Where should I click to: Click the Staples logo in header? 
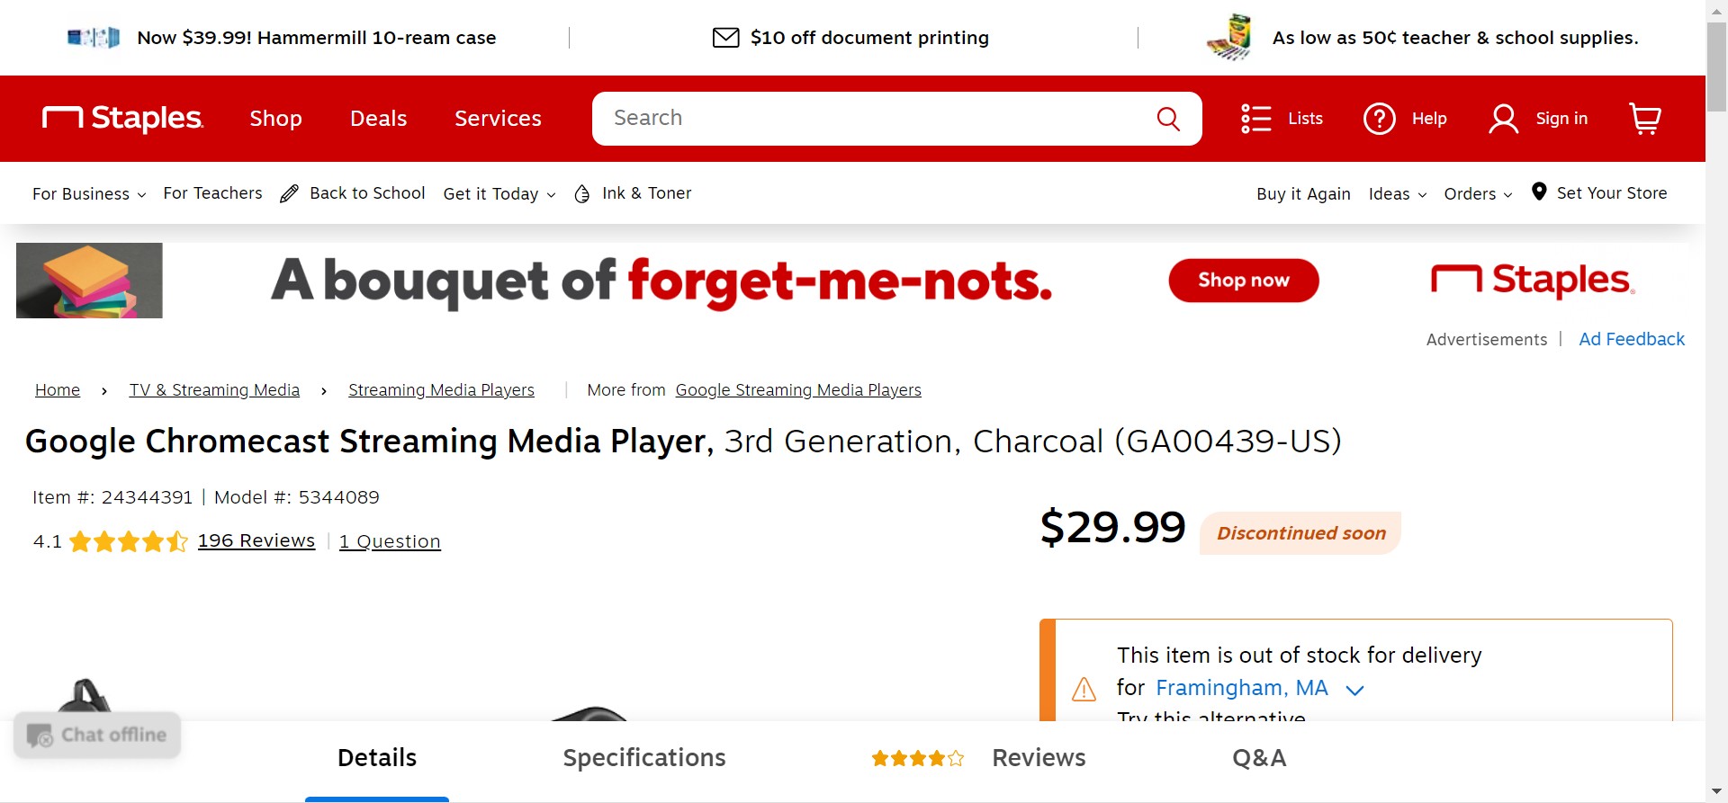tap(123, 118)
